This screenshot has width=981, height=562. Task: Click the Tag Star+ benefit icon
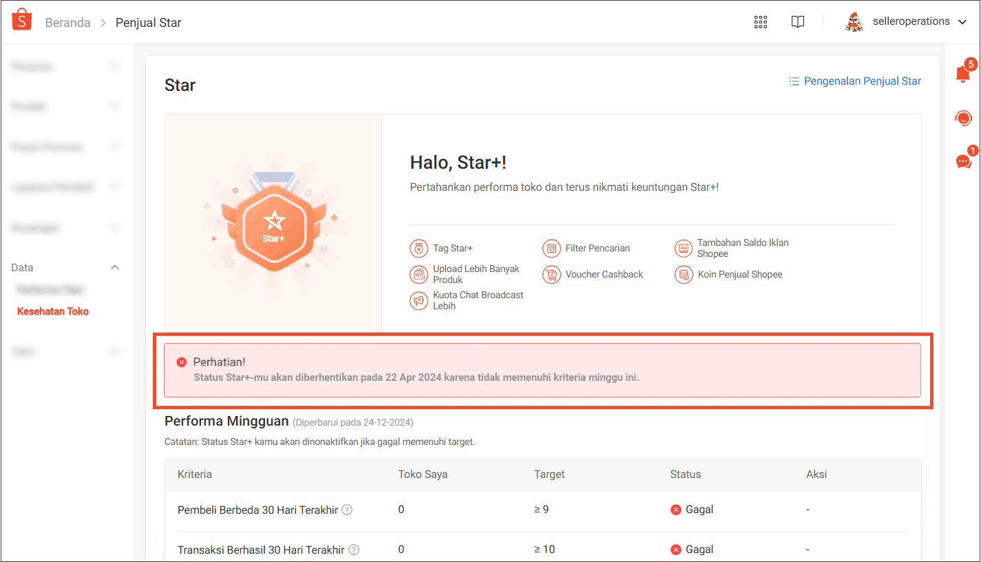pyautogui.click(x=418, y=249)
